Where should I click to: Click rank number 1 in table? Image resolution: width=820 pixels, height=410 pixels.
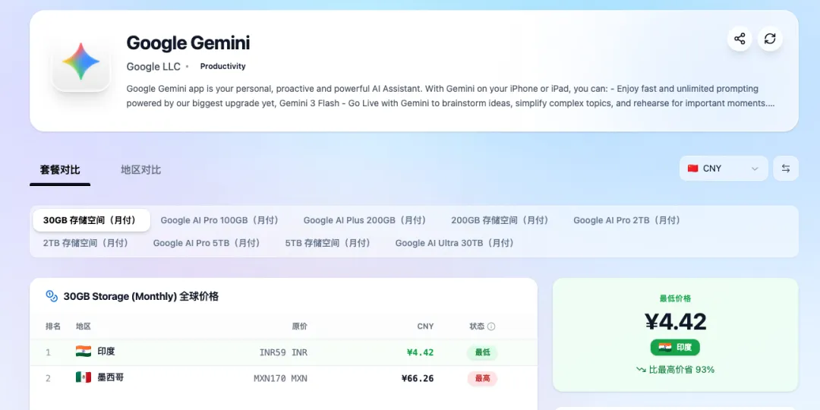pos(48,352)
